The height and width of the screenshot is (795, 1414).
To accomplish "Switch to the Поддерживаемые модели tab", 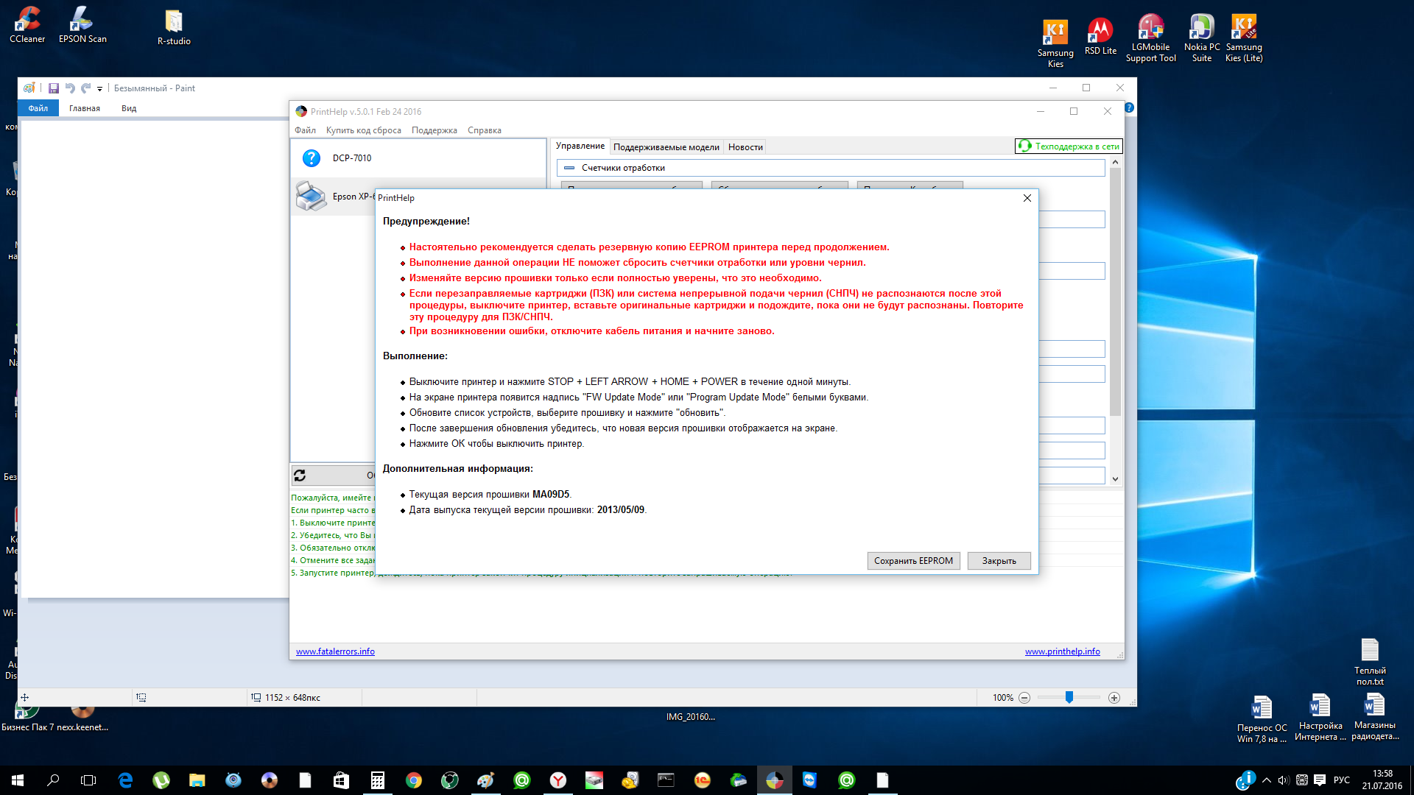I will click(666, 147).
